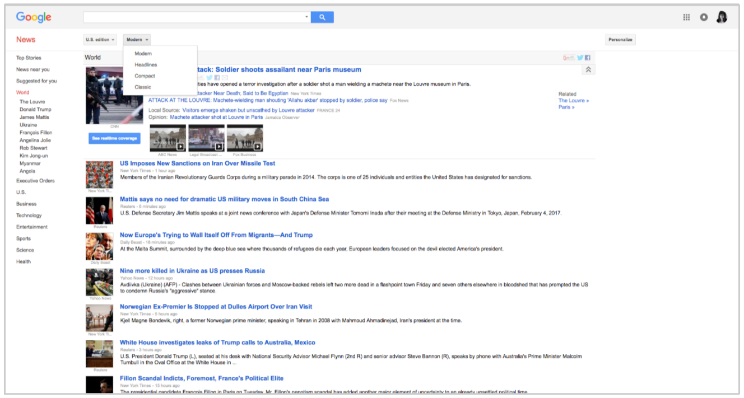The height and width of the screenshot is (398, 744).
Task: Go to Top Stories in sidebar
Action: 29,58
